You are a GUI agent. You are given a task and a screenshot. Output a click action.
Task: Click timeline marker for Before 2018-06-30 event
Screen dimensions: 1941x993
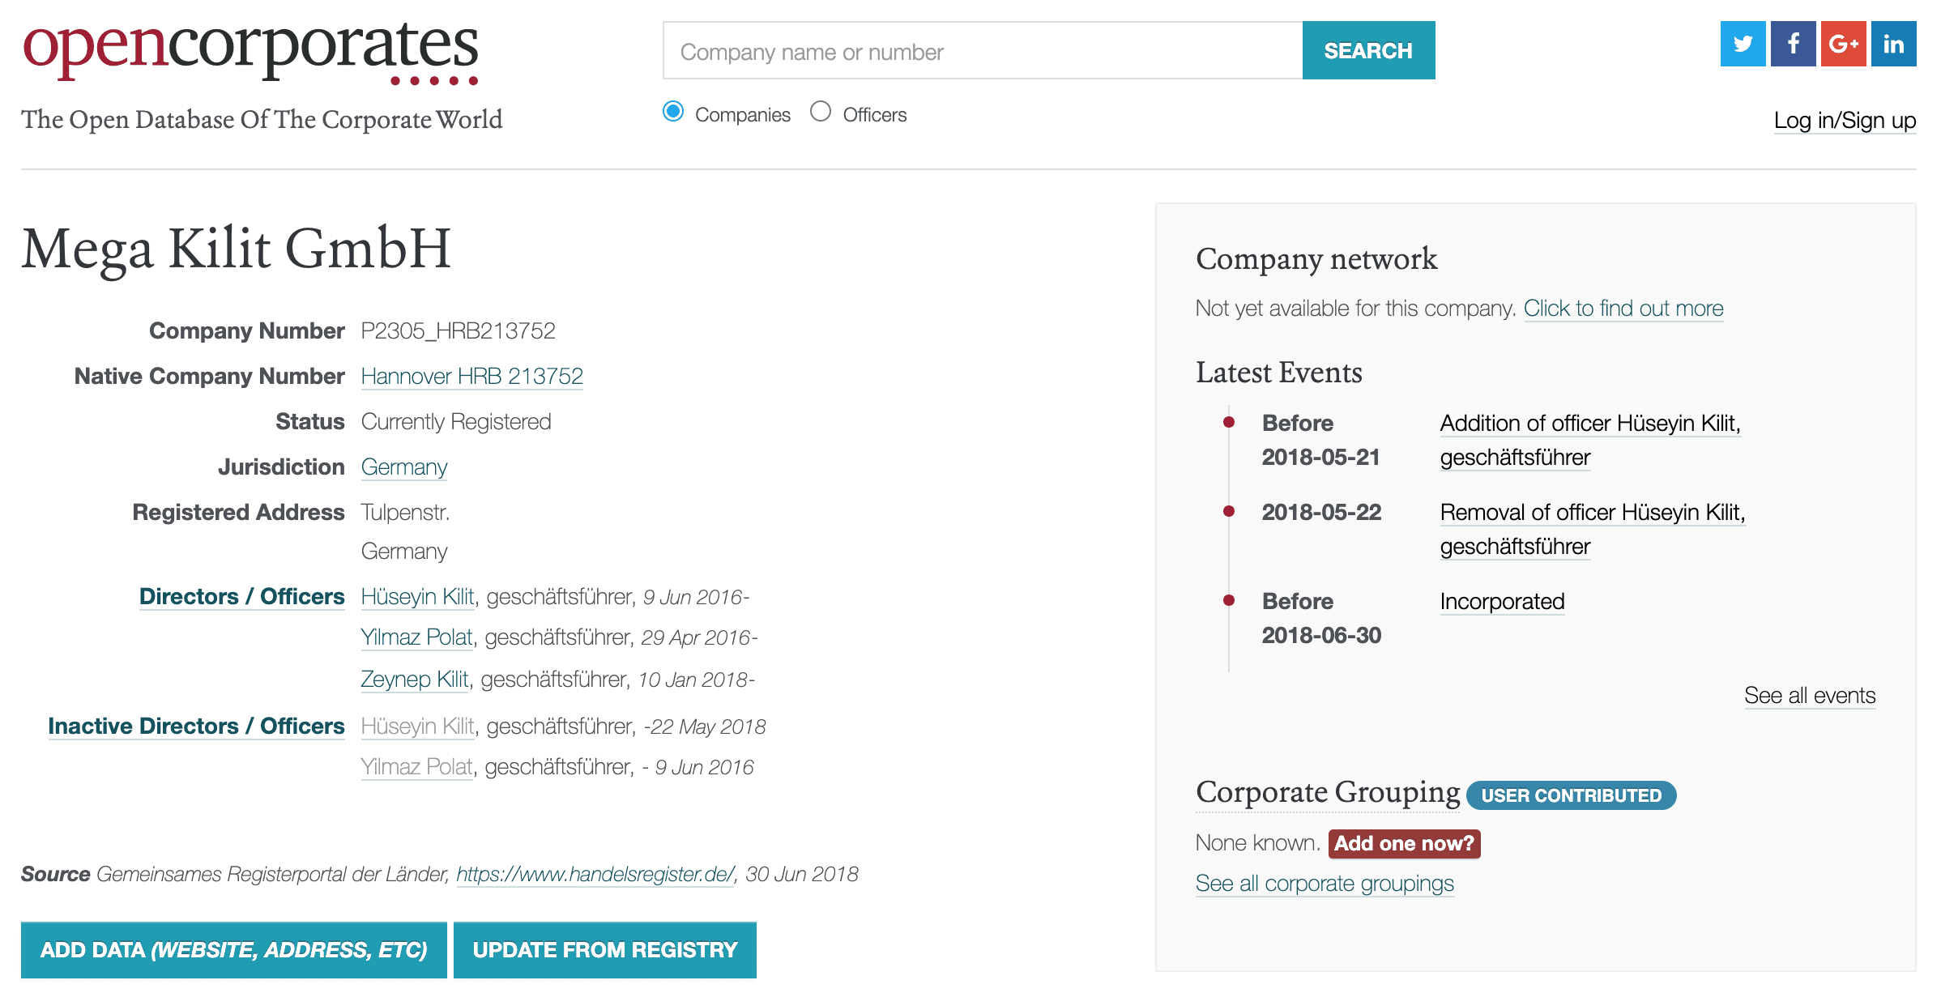tap(1229, 600)
